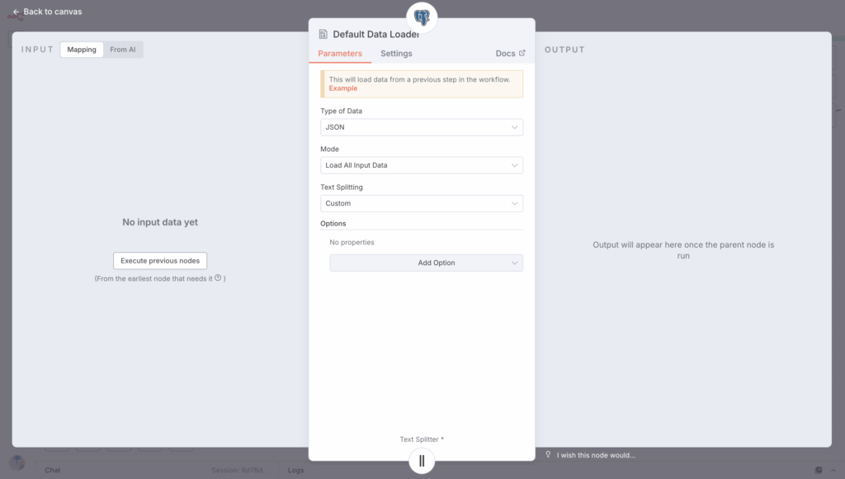
Task: Switch to the Settings tab
Action: (x=396, y=54)
